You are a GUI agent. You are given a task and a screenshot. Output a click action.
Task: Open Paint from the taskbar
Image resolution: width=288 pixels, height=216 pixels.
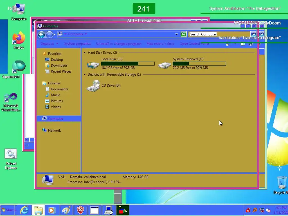(66, 210)
